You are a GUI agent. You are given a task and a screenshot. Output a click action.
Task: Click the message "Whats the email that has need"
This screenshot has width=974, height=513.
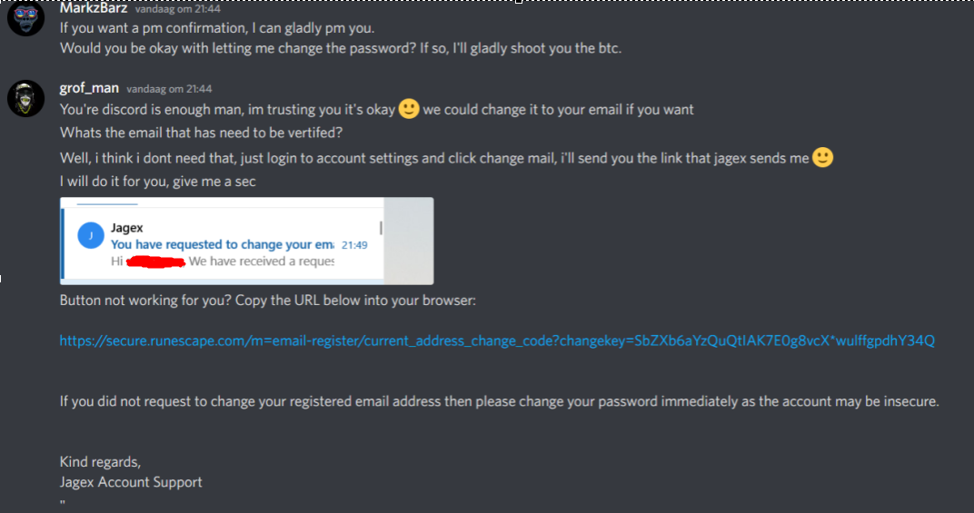[x=201, y=133]
